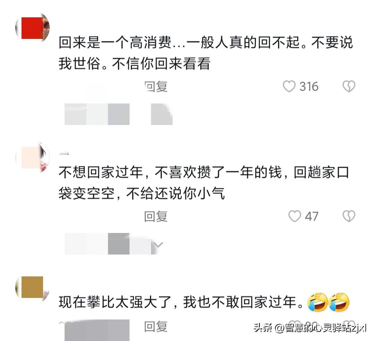This screenshot has width=375, height=341.
Task: Tap the second laughing-crying emoji
Action: pos(339,302)
